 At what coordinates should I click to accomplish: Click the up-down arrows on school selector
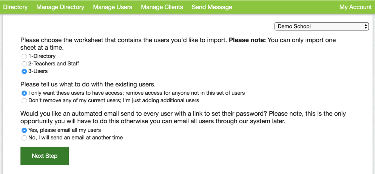coord(366,26)
